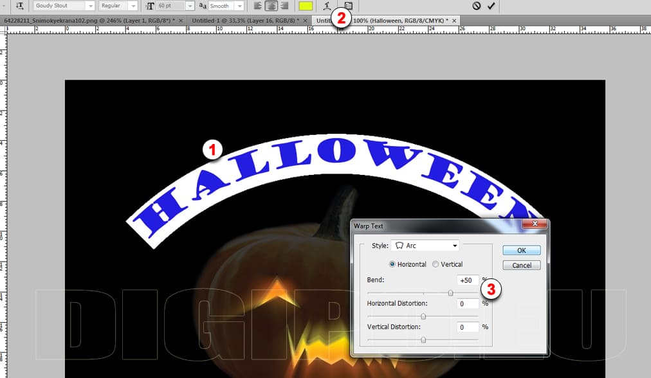Viewport: 651px width, 378px height.
Task: Expand the warp Style Arc dropdown
Action: click(425, 246)
